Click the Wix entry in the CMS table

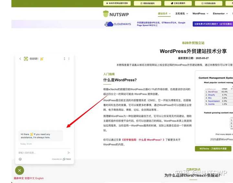pyautogui.click(x=210, y=98)
